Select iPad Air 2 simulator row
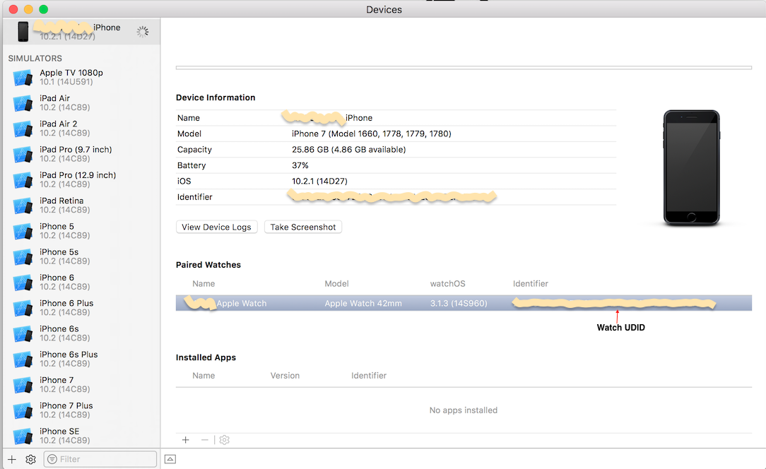 [x=81, y=129]
